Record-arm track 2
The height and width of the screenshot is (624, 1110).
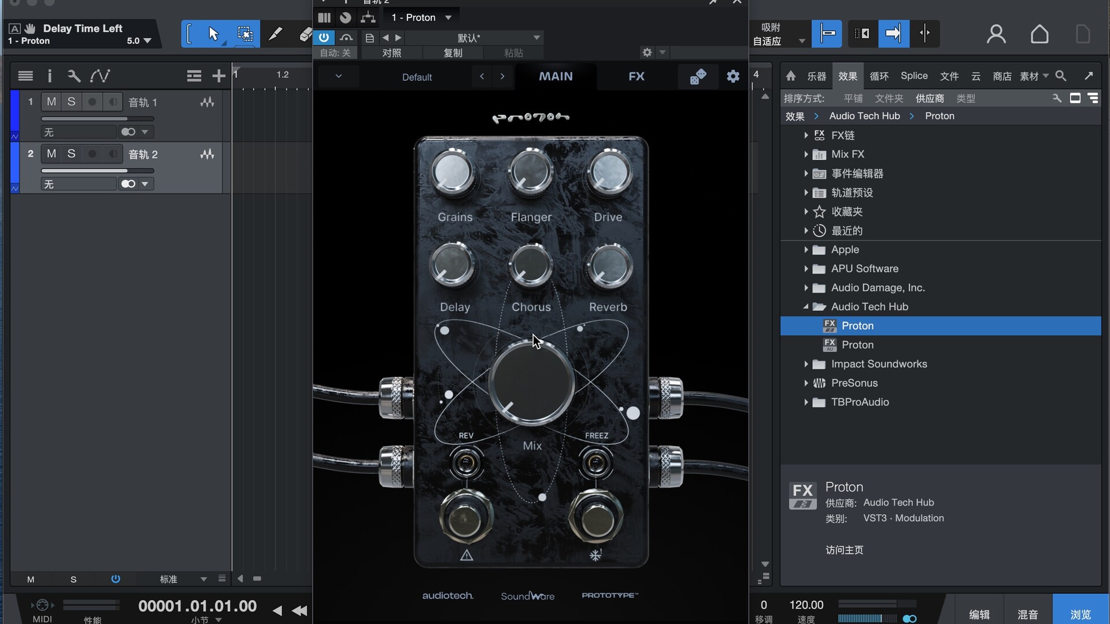(92, 154)
